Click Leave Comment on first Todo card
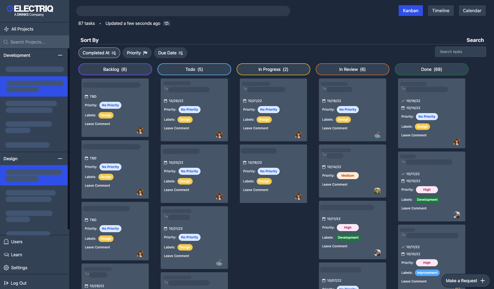Viewport: 494px width, 289px height. [x=176, y=128]
